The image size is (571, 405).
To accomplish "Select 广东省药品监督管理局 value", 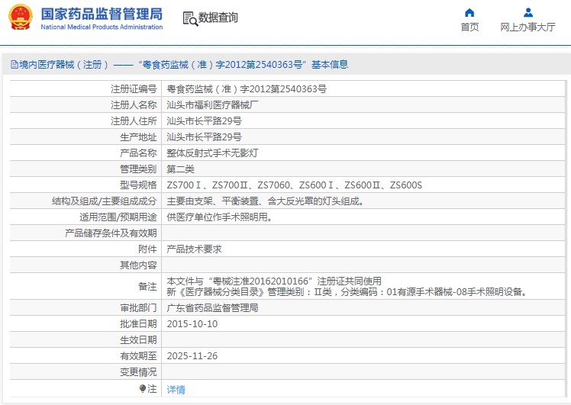I will 212,308.
